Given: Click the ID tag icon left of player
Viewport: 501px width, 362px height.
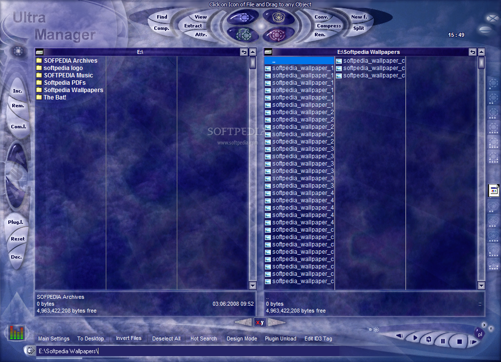Looking at the screenshot, I should coord(374,329).
